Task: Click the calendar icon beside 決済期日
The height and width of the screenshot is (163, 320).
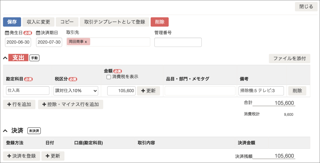Action: pos(38,33)
